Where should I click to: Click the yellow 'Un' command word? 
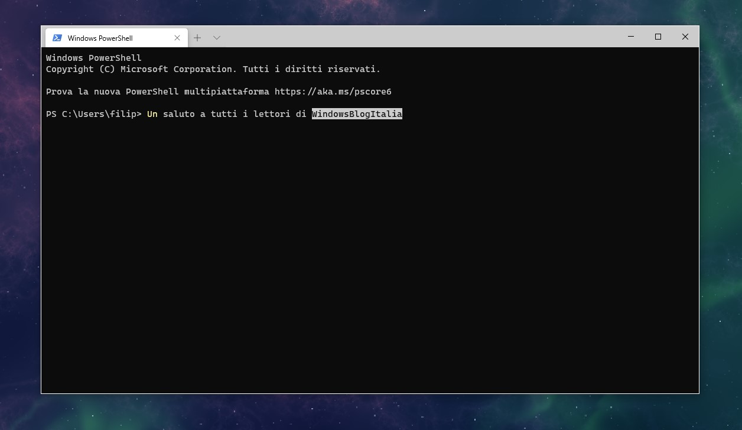152,114
